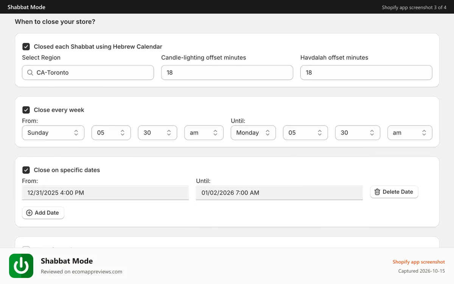The height and width of the screenshot is (284, 454).
Task: Click the plus circle icon on Add Date
Action: 29,213
